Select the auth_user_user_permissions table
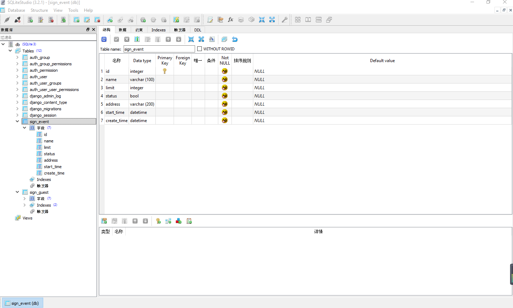 (x=54, y=90)
